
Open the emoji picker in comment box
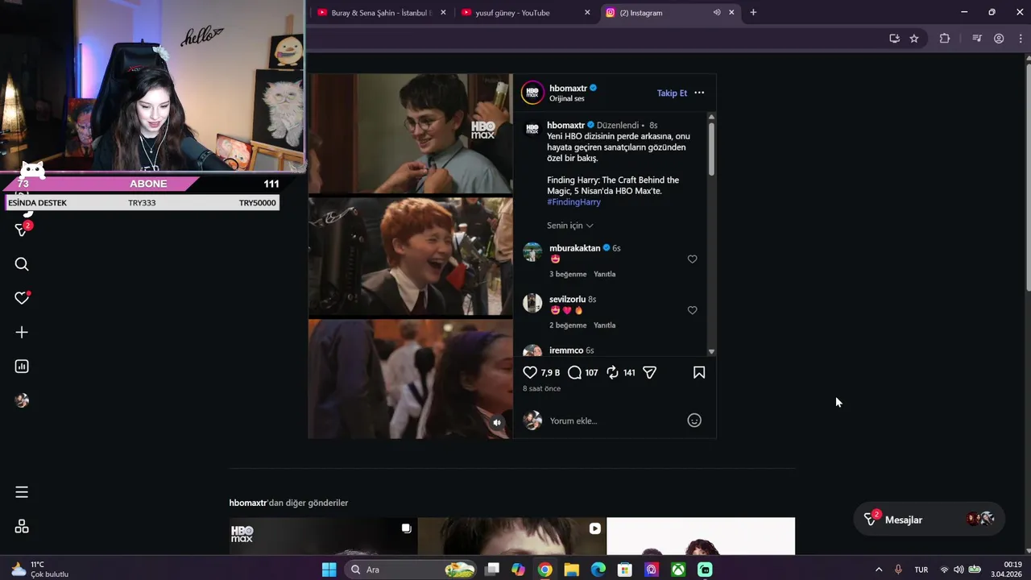pos(694,420)
